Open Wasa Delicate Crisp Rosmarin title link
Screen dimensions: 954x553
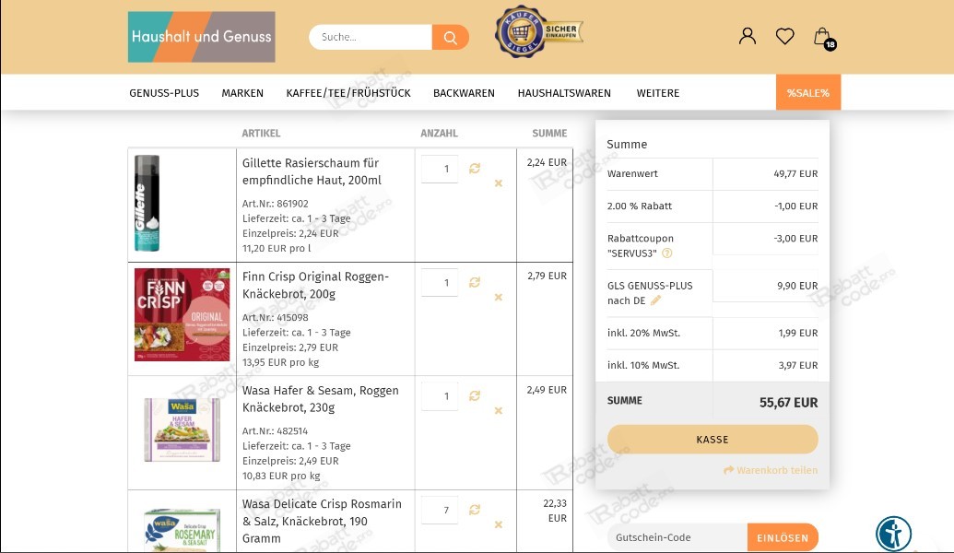coord(322,522)
